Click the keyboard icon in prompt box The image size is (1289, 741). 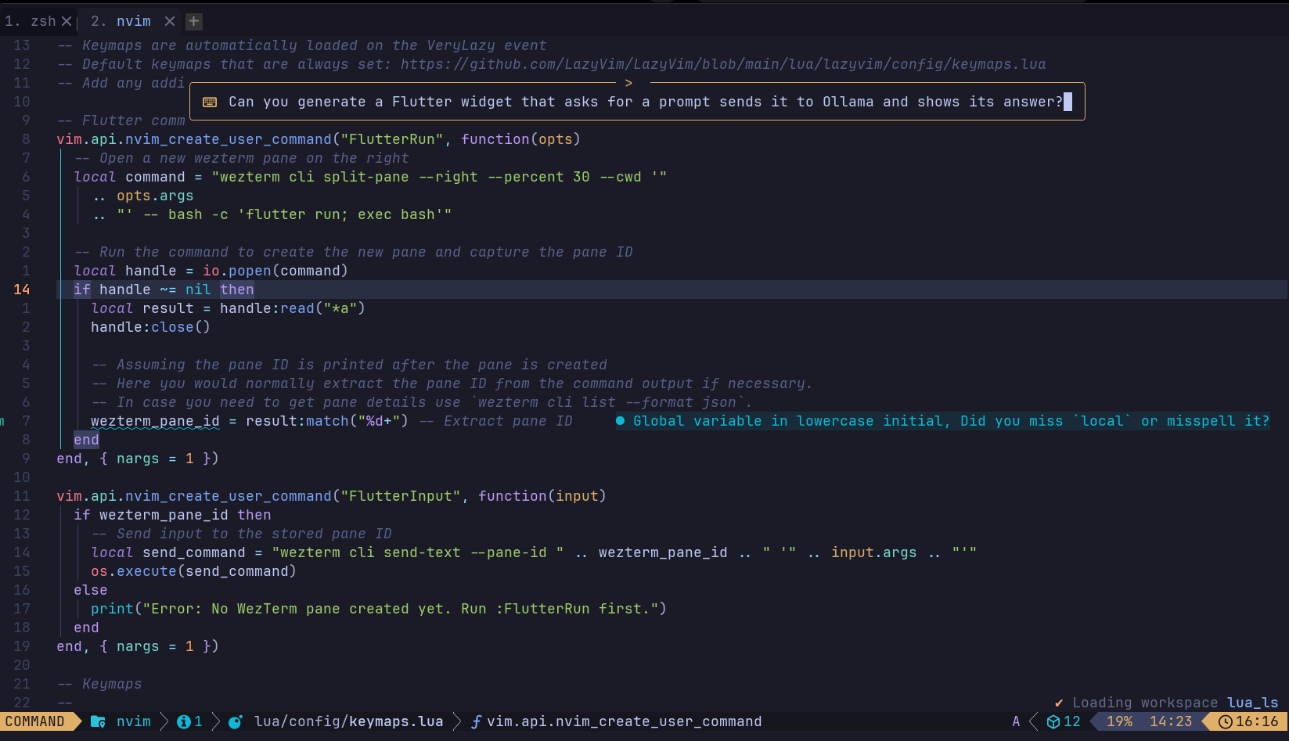tap(210, 103)
